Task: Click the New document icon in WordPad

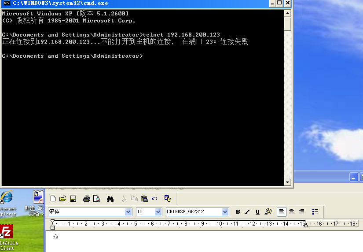Action: point(53,199)
